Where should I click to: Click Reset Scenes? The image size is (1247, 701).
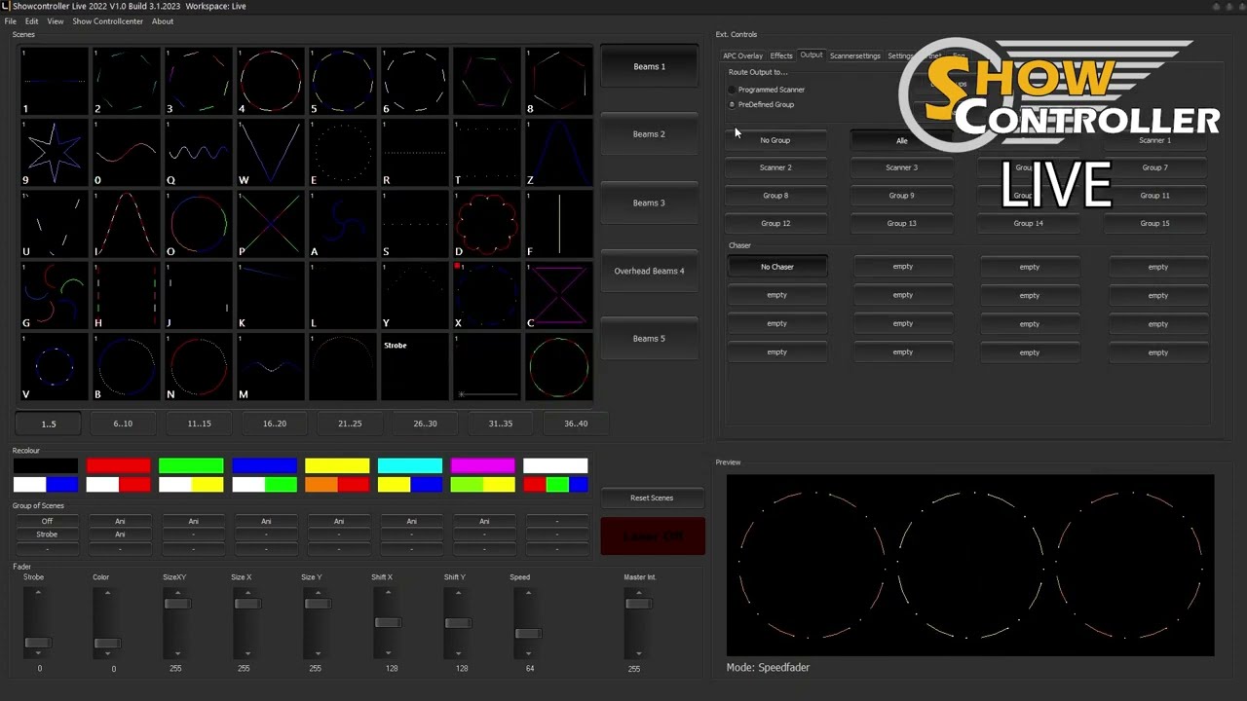click(652, 498)
